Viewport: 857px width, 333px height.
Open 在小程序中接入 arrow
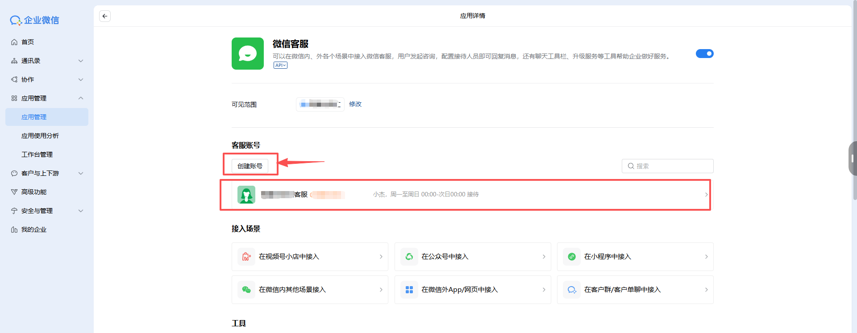706,257
